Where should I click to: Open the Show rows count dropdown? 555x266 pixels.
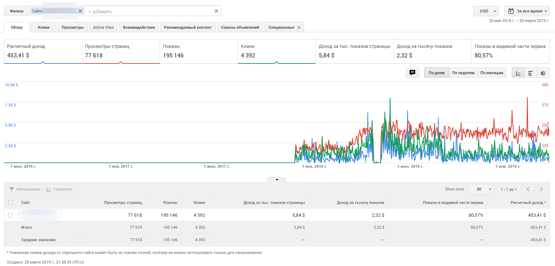[480, 189]
